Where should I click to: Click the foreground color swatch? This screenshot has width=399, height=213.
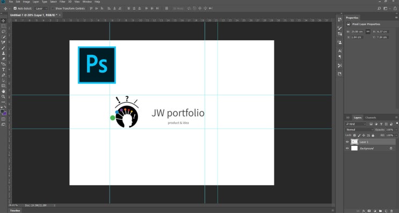tap(3, 111)
